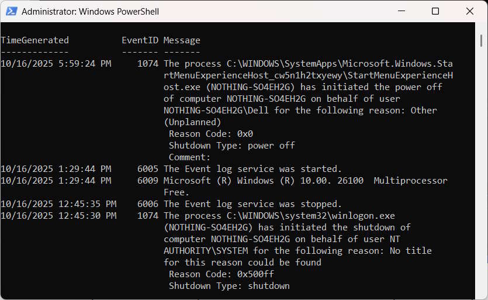
Task: Click "The Event log service was started." text
Action: pyautogui.click(x=252, y=169)
